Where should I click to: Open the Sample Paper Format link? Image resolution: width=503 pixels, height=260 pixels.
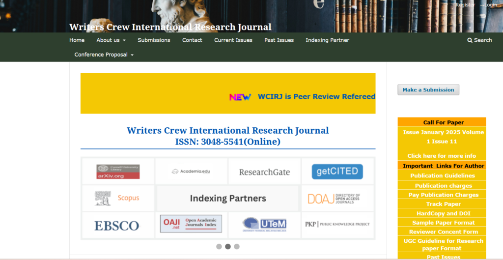pyautogui.click(x=444, y=223)
